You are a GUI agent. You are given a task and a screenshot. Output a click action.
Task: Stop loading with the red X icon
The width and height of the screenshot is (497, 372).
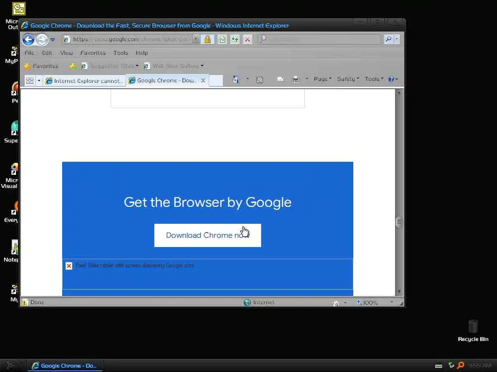pyautogui.click(x=248, y=39)
